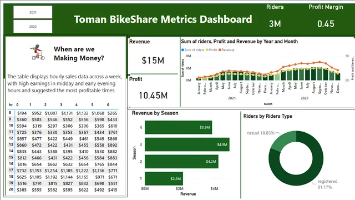Click the cyclist illustration icon
The height and width of the screenshot is (200, 355).
point(37,52)
